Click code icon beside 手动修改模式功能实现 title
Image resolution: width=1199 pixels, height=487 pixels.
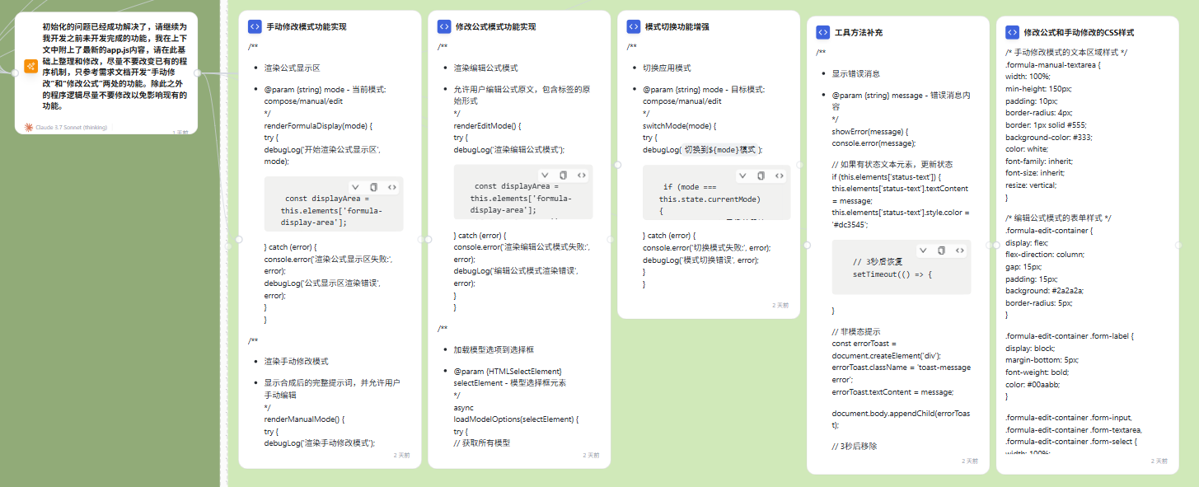(254, 26)
